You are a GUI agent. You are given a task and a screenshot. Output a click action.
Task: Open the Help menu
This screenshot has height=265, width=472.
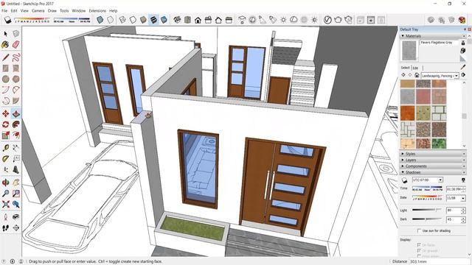point(113,10)
